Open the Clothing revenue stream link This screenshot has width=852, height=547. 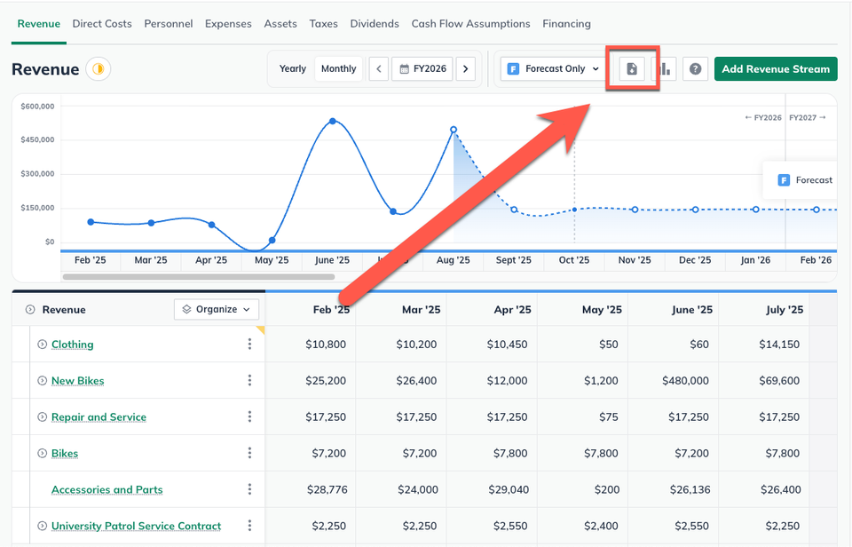coord(72,345)
